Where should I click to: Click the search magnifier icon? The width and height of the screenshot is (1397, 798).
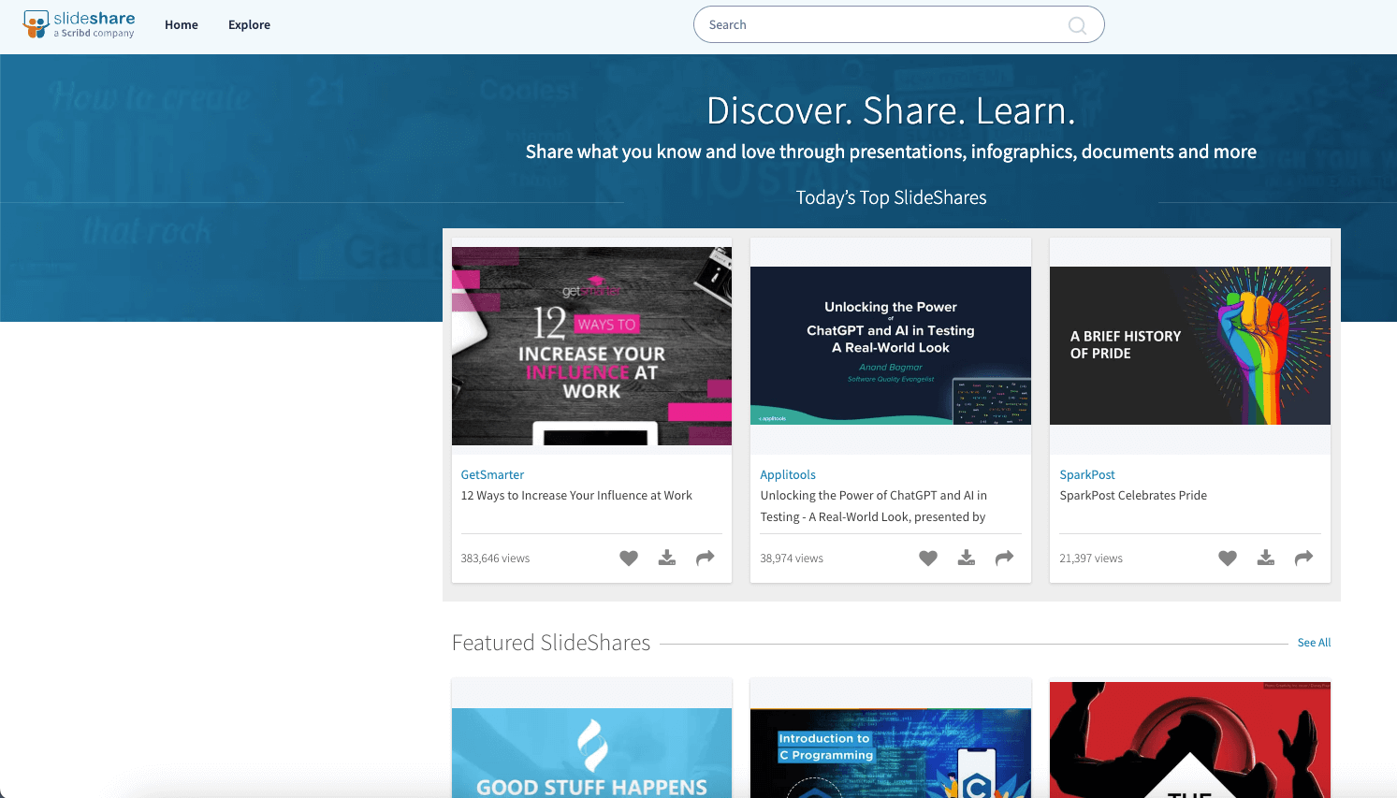tap(1077, 25)
